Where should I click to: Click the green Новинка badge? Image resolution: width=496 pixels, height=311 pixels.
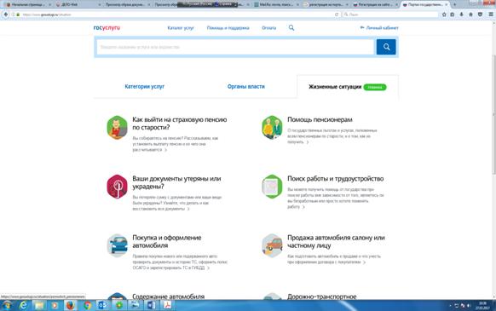(375, 87)
